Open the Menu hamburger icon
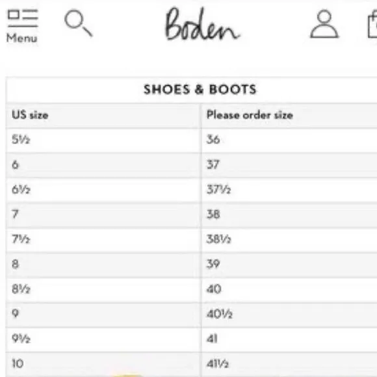377x377 pixels. [x=23, y=18]
